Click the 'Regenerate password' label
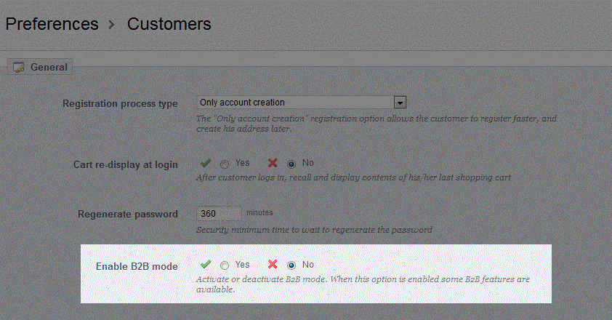 coord(128,215)
